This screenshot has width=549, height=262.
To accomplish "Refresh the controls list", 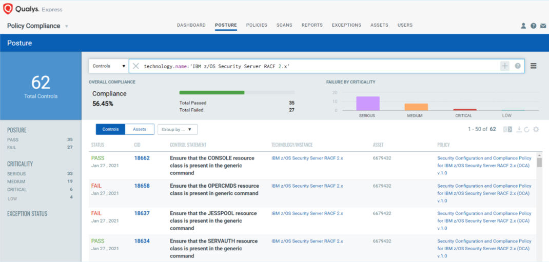I will tap(526, 129).
